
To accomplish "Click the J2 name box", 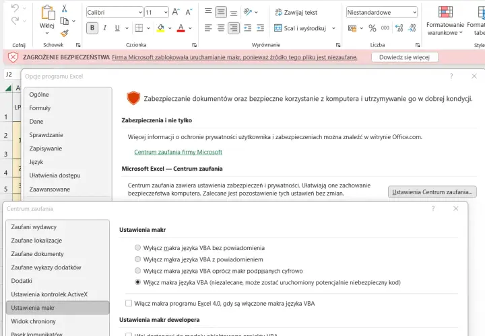I will [11, 74].
